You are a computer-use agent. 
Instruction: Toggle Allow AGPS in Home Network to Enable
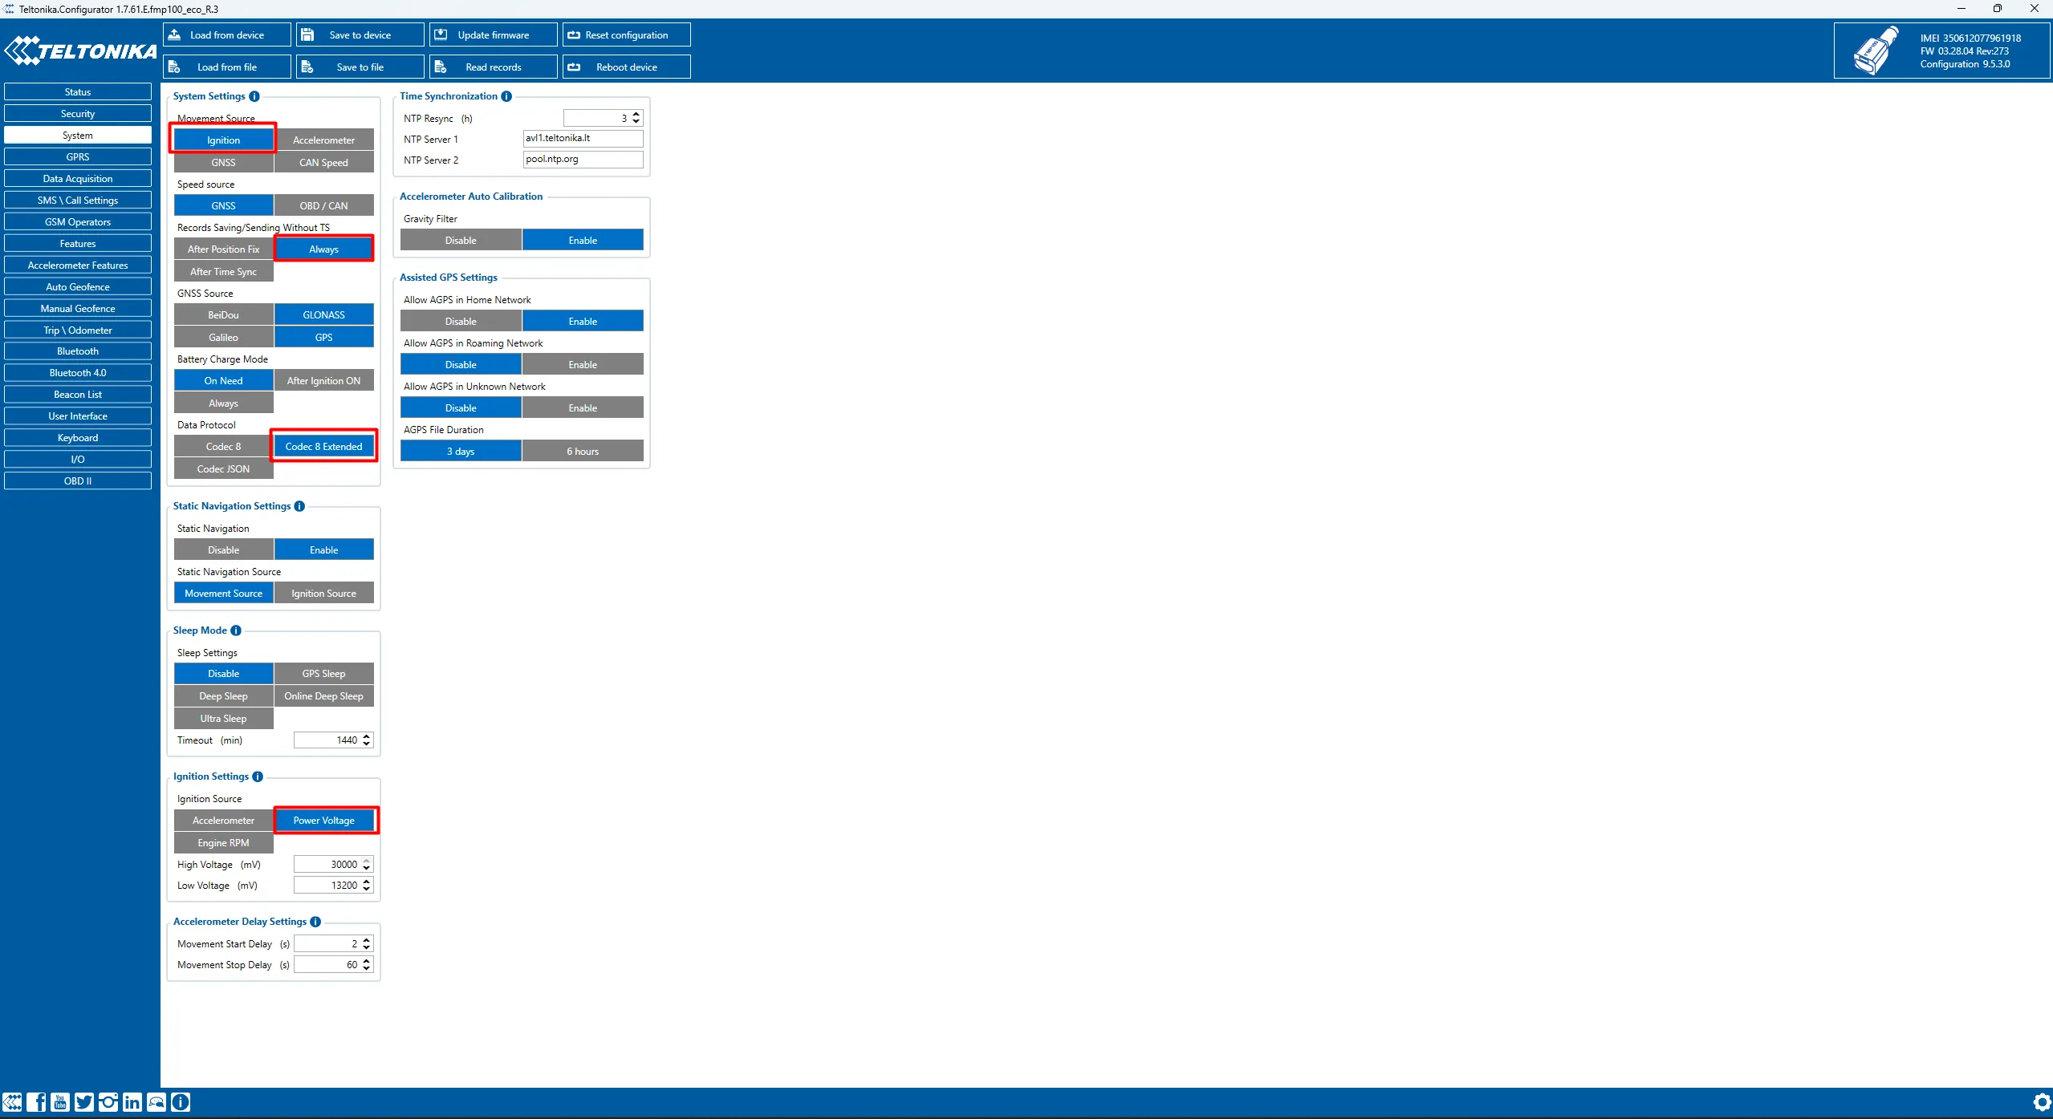click(580, 320)
